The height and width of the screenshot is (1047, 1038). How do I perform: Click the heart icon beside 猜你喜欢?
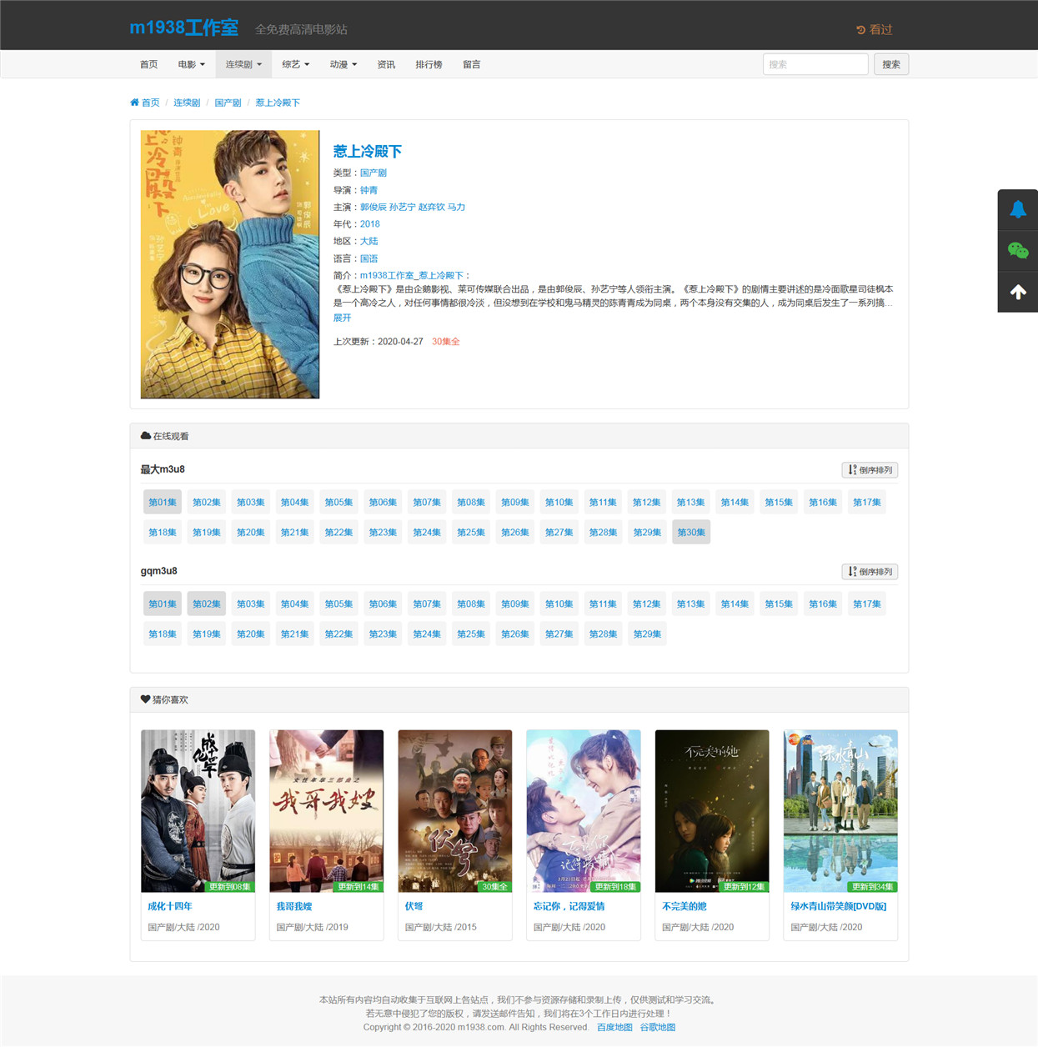(x=145, y=699)
